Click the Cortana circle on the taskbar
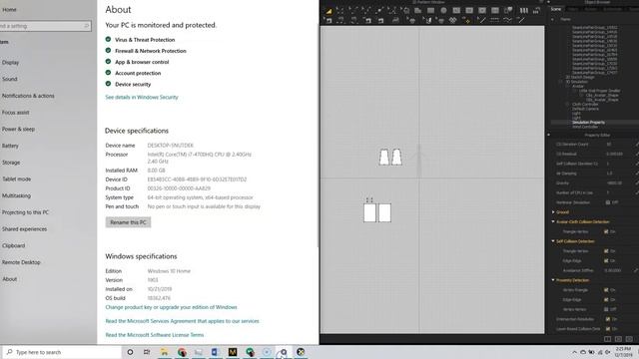This screenshot has width=639, height=359. (x=130, y=352)
